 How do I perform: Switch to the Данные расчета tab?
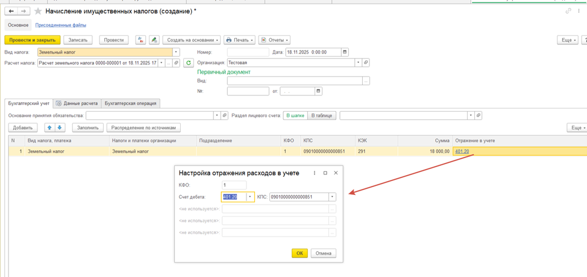(77, 103)
